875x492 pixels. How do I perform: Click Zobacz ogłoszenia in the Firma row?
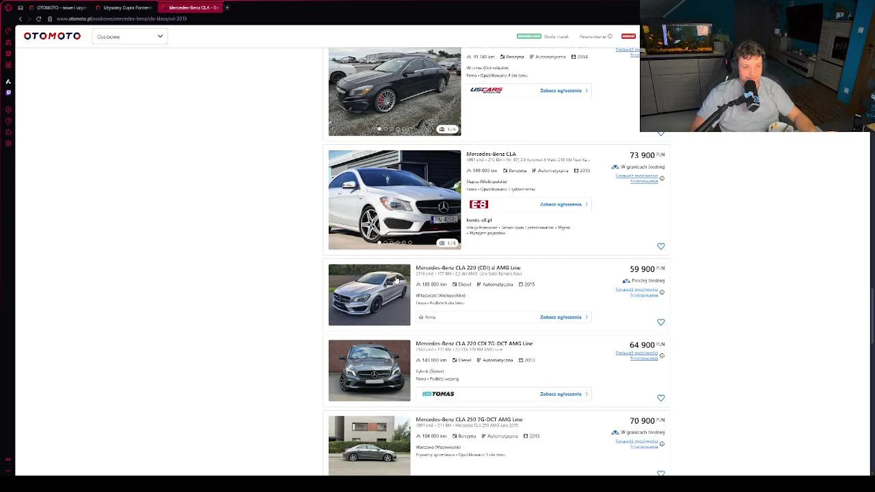[x=564, y=317]
